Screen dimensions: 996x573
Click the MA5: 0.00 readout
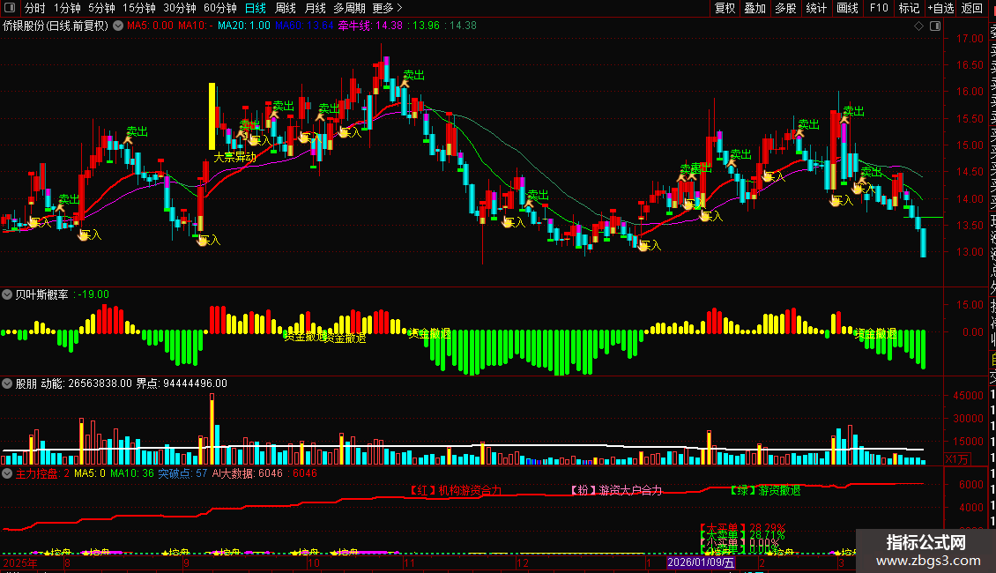[x=150, y=26]
